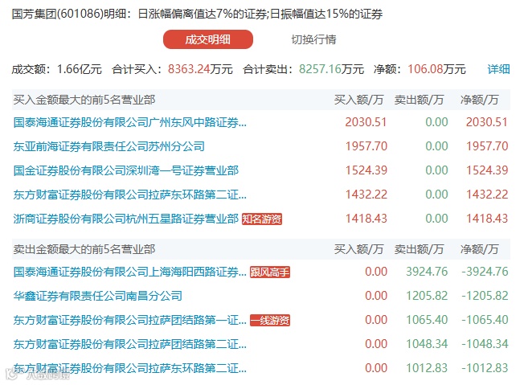Open 东方财富证券 拉萨团结路第二 branch link
Viewport: 524px width, 385px height.
coord(129,344)
